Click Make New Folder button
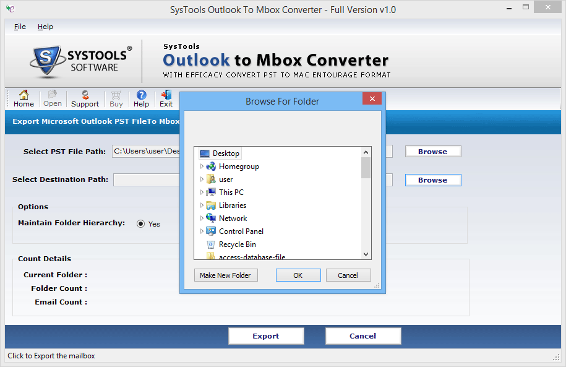Viewport: 566px width, 367px height. pyautogui.click(x=226, y=275)
